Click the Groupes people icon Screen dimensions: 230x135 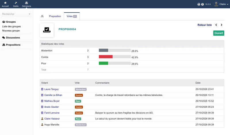4,22
